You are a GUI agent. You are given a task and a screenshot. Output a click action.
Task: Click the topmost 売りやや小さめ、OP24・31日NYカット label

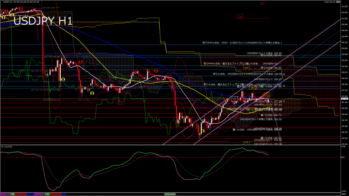pyautogui.click(x=242, y=43)
